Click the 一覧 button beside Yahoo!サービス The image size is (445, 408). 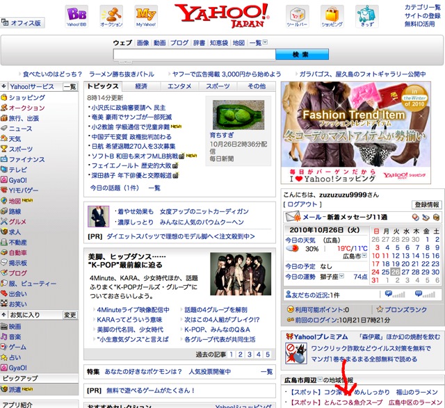[70, 87]
